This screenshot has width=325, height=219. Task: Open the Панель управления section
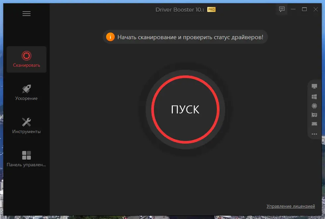pyautogui.click(x=27, y=158)
